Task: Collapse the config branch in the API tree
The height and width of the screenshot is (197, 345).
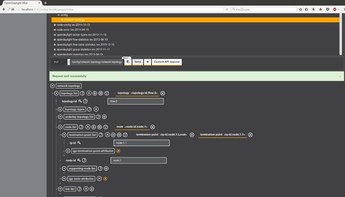Action: [x=59, y=15]
